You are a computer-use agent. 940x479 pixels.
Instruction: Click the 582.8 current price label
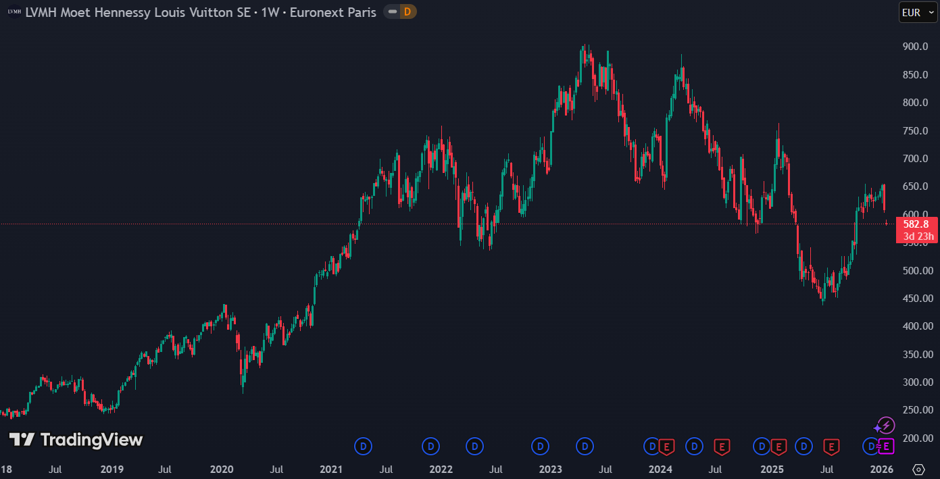916,224
